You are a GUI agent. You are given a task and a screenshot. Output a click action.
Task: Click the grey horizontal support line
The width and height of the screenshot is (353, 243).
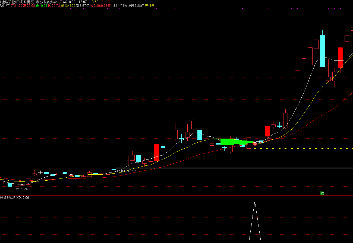click(x=234, y=168)
